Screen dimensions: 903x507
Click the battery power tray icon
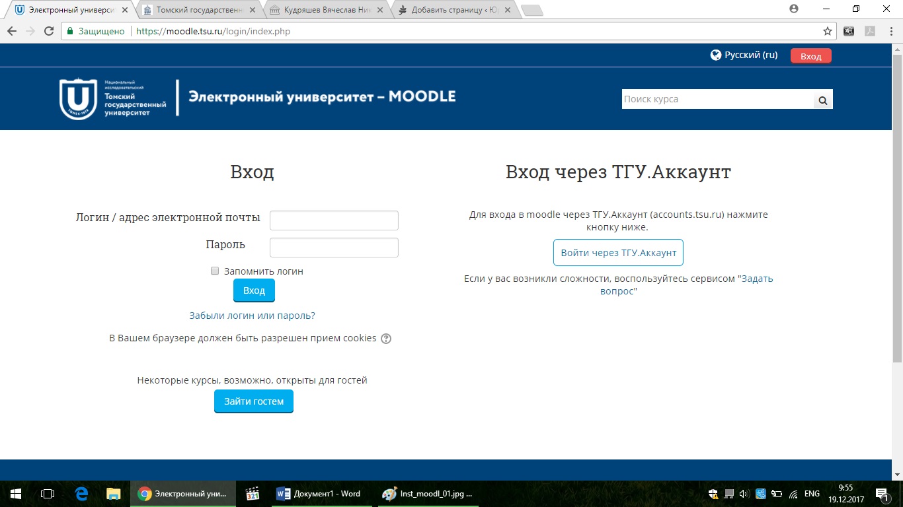[776, 493]
